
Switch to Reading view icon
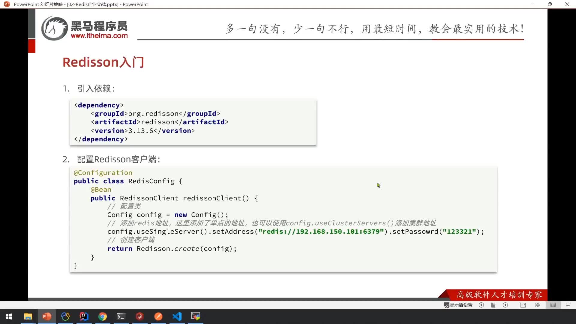(553, 305)
